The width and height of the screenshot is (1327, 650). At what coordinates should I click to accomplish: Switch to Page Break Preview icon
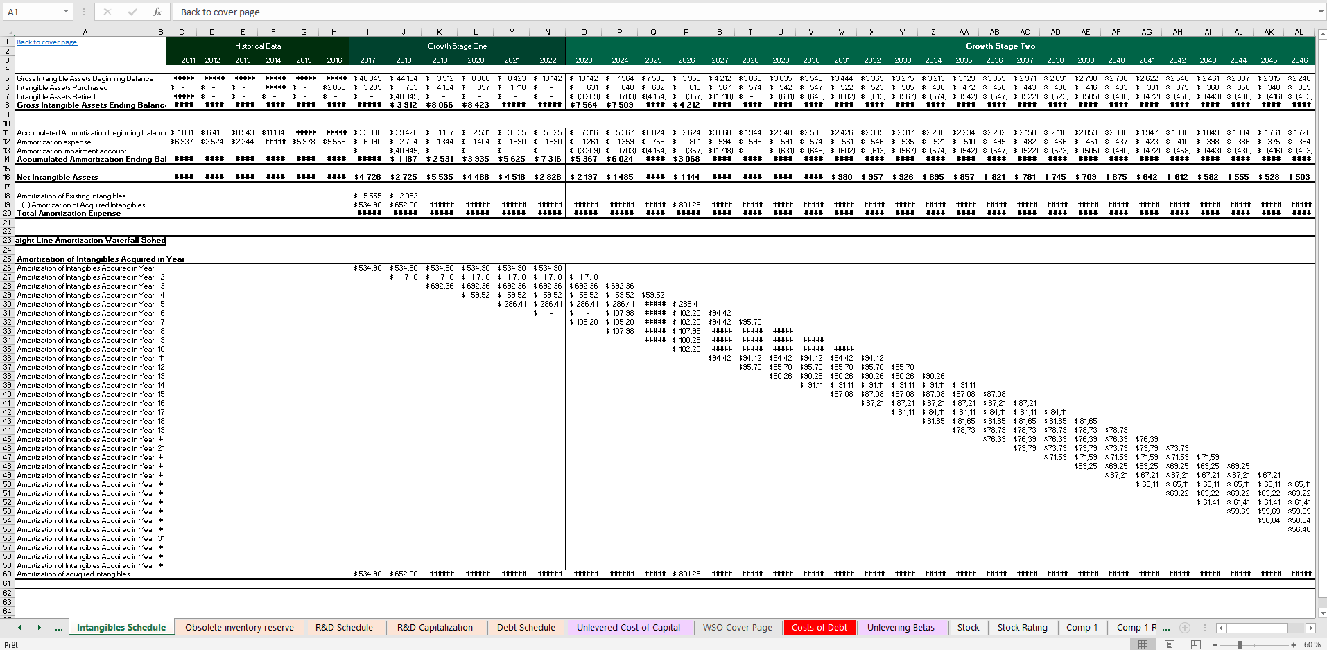coord(1195,644)
